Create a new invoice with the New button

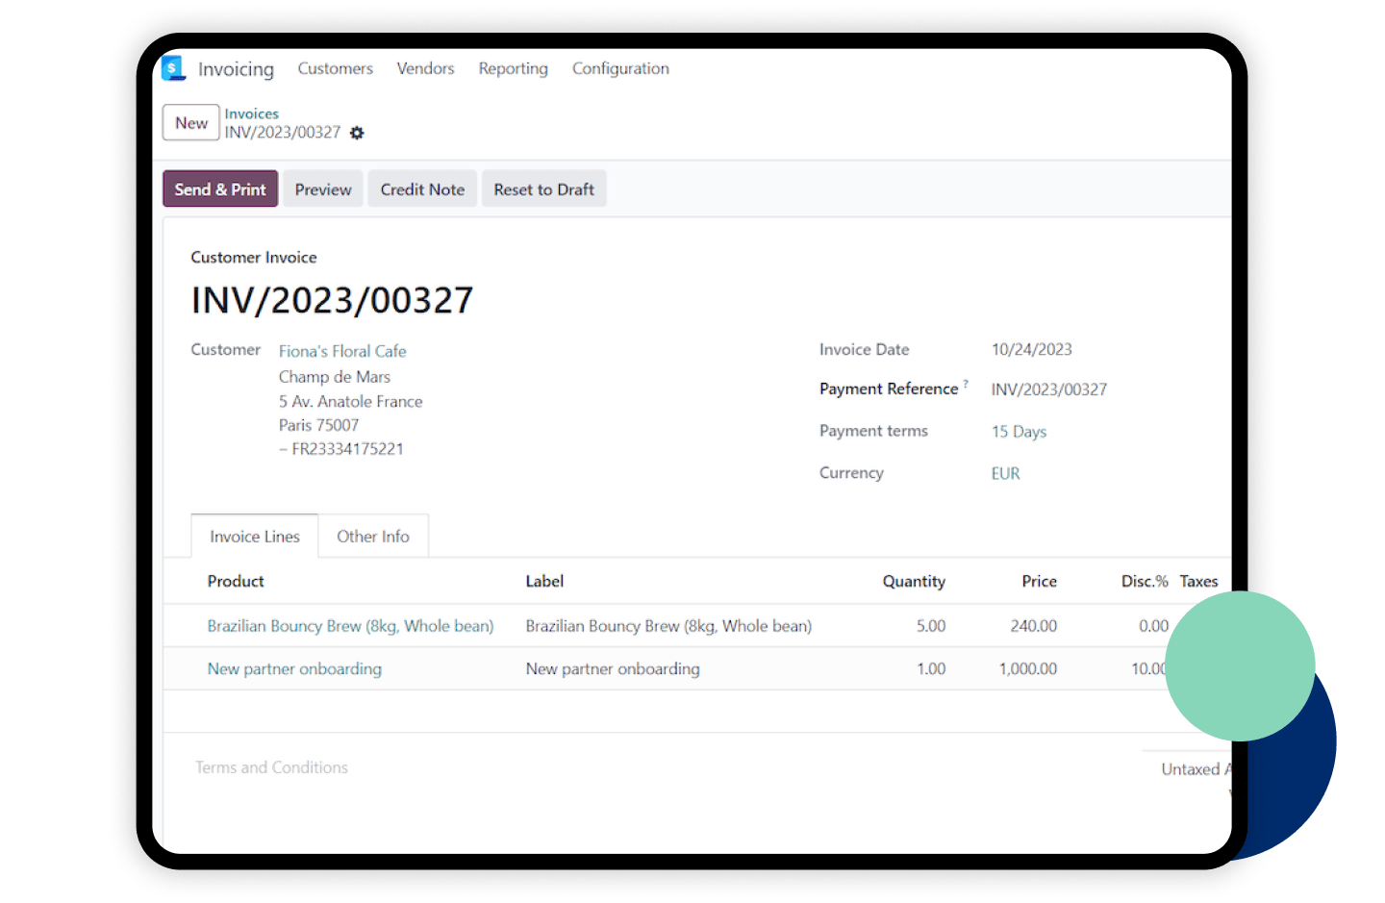click(190, 122)
